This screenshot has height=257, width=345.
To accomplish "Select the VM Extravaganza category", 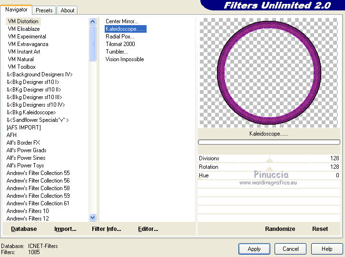I will (x=28, y=44).
